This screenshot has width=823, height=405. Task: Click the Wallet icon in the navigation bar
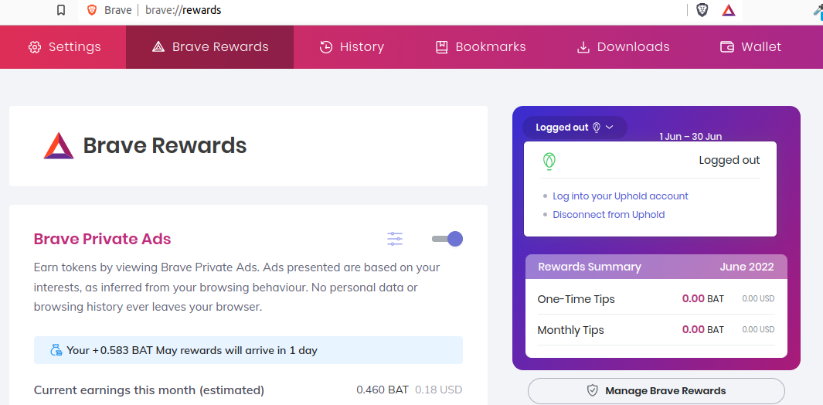727,46
